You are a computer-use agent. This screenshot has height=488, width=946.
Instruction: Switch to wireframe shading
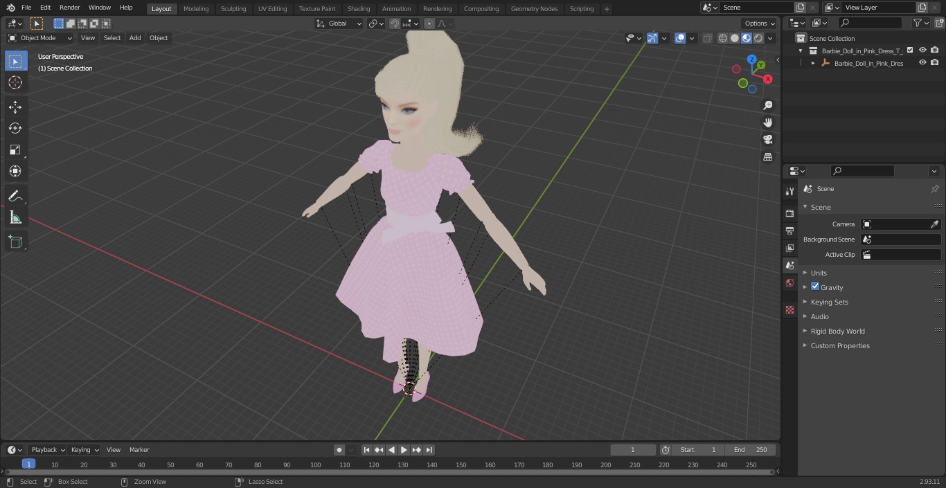click(722, 38)
